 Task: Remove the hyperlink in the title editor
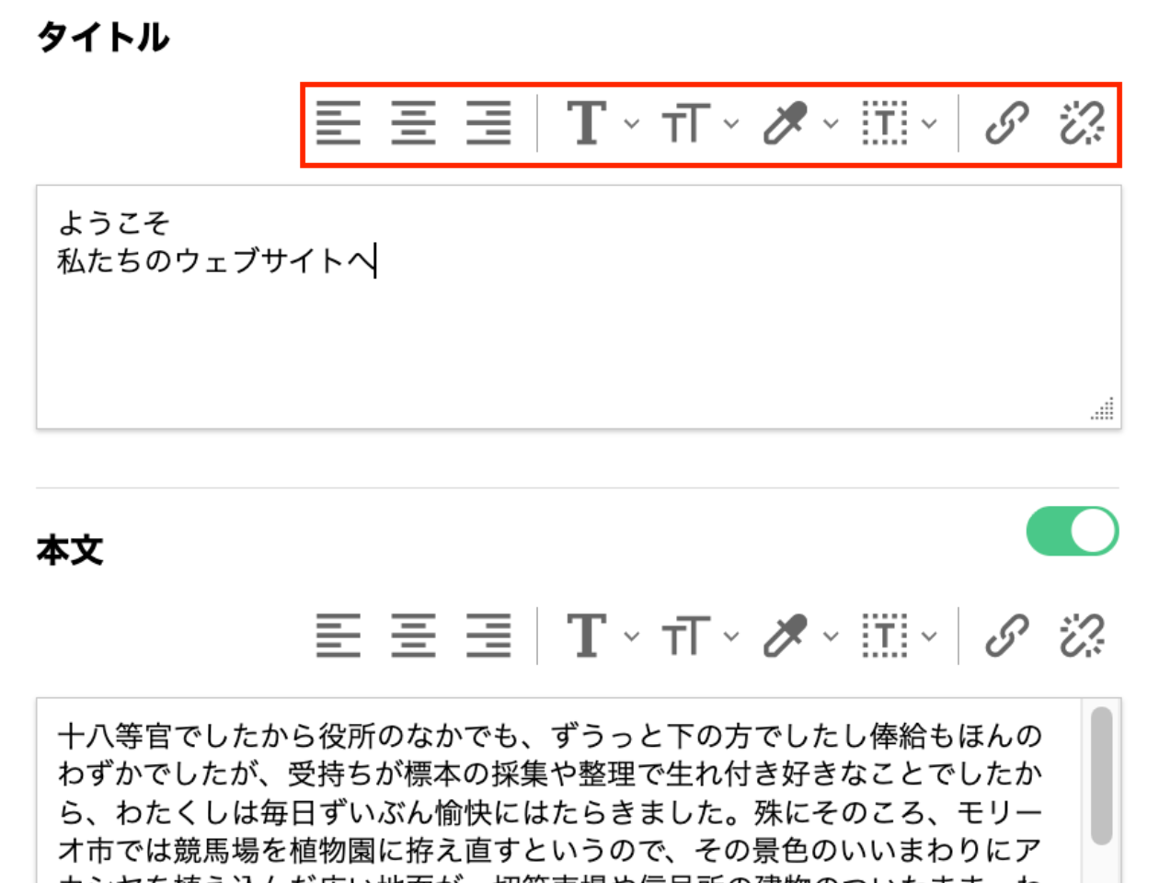1084,122
